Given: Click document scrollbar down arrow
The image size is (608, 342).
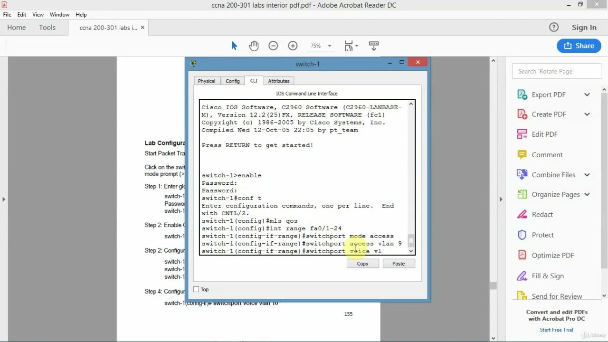Looking at the screenshot, I should [493, 338].
